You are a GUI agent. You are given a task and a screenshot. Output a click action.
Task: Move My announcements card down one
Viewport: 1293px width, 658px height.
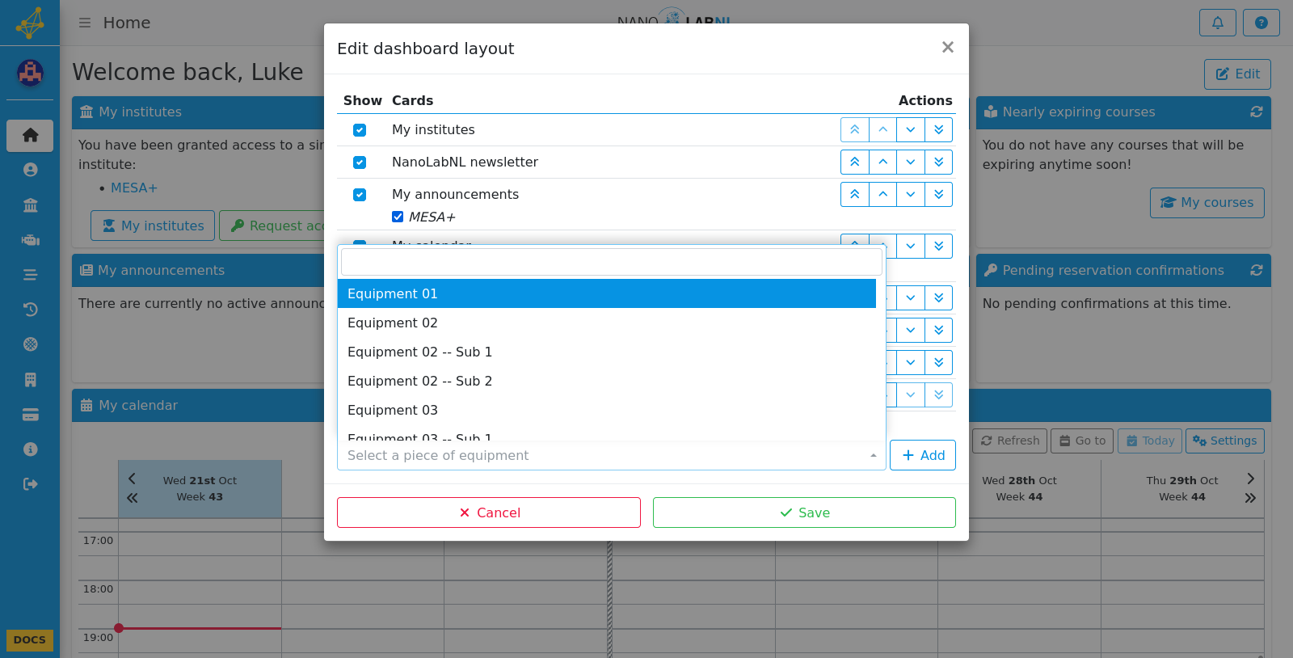911,194
